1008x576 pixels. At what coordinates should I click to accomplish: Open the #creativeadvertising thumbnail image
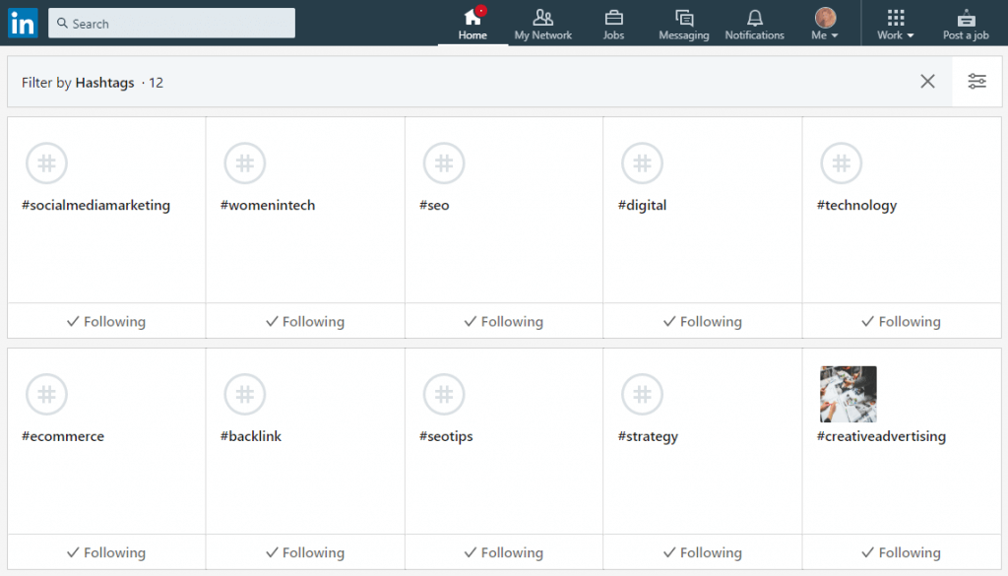[x=848, y=394]
